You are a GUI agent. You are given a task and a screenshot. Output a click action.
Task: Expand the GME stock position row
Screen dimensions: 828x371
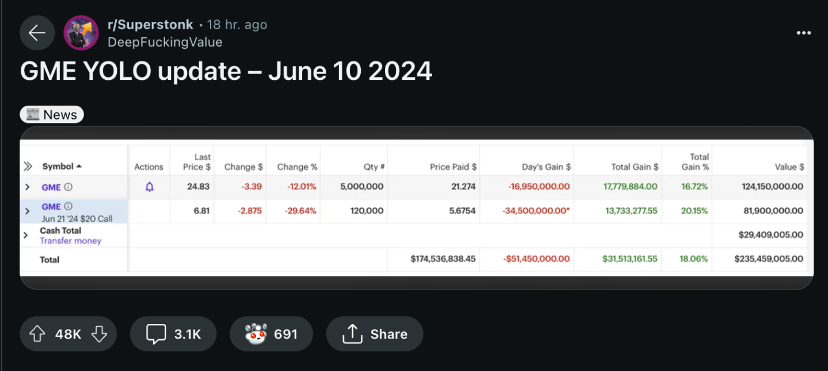(x=27, y=187)
